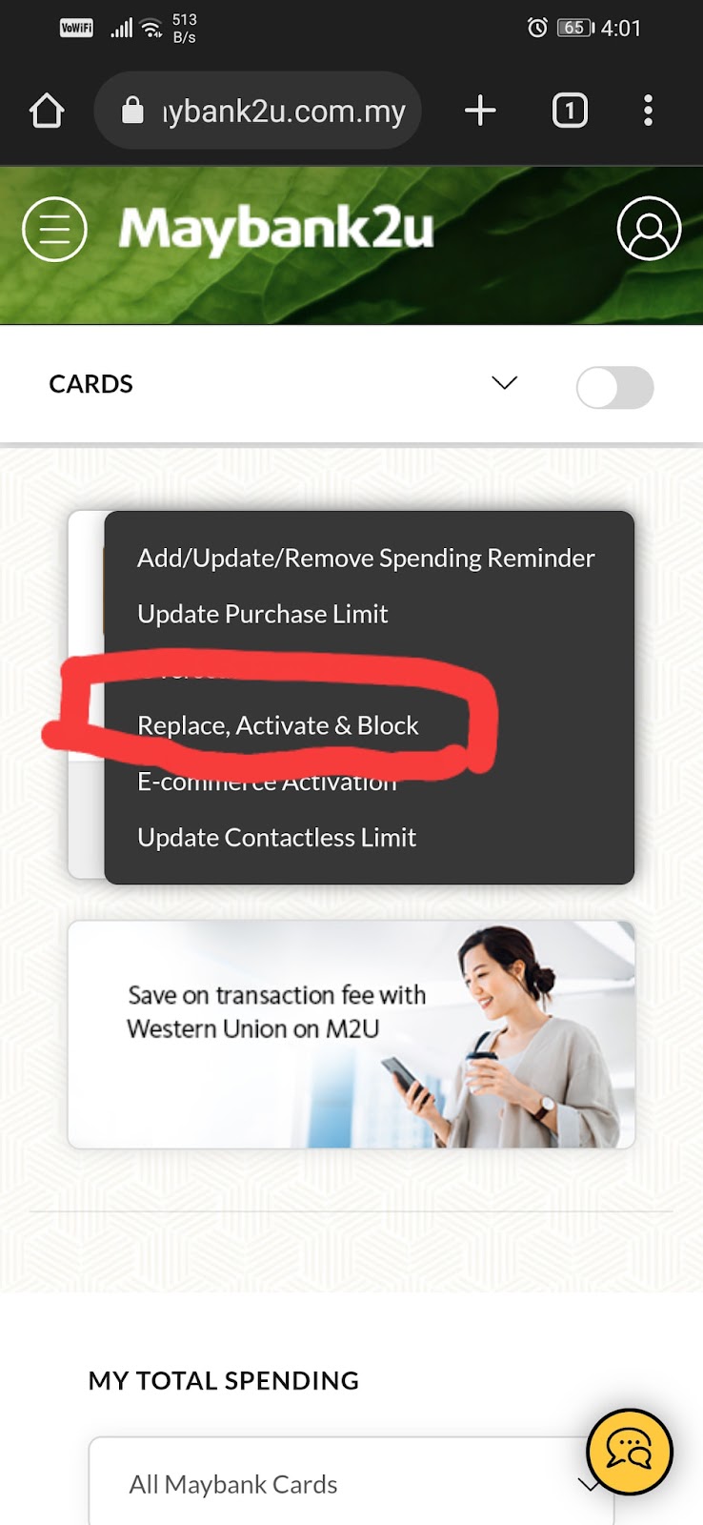Viewport: 703px width, 1525px height.
Task: Select Replace, Activate & Block
Action: [278, 725]
